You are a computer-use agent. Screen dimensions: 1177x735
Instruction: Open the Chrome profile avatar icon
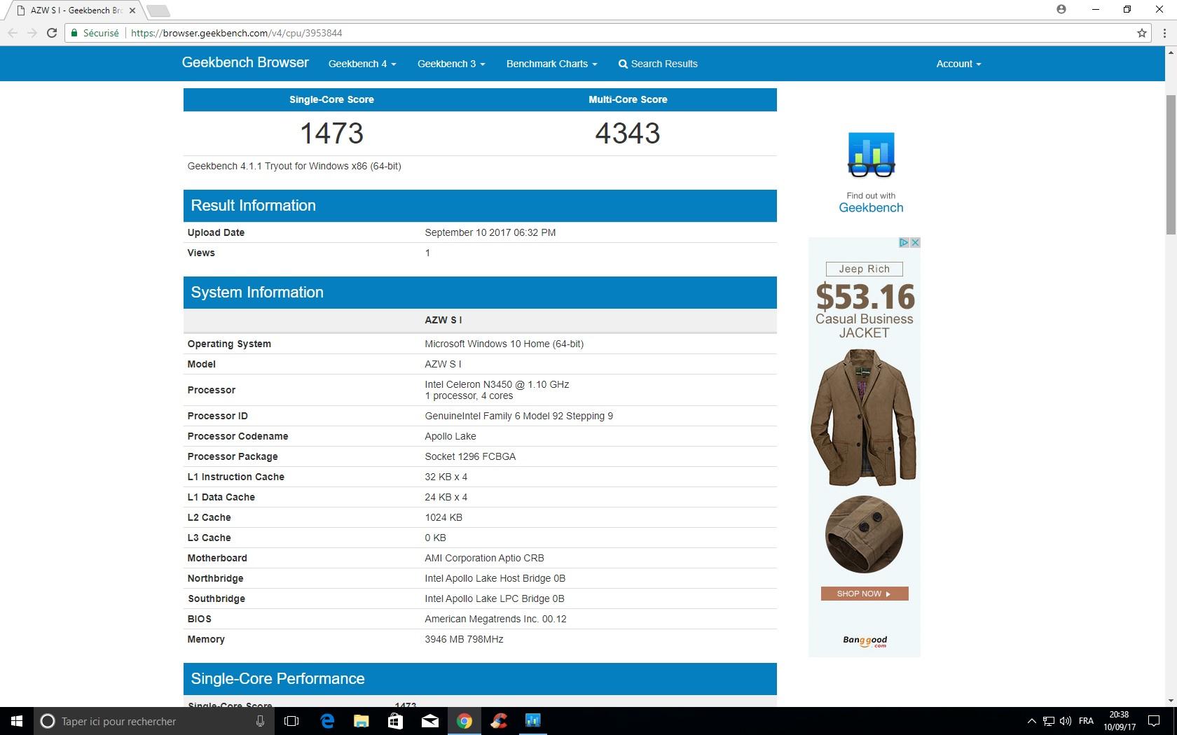click(1061, 9)
